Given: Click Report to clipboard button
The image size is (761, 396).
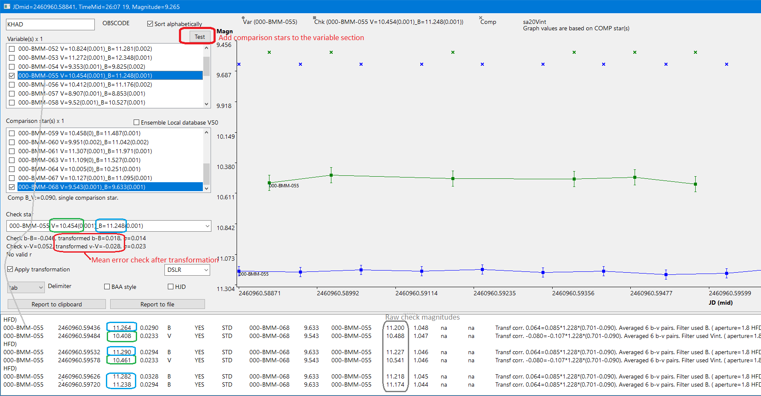Looking at the screenshot, I should [x=57, y=304].
